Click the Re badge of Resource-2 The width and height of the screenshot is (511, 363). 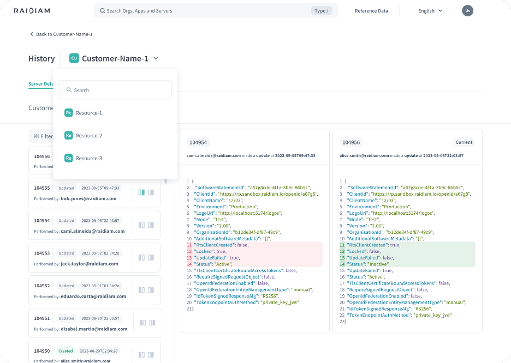tap(68, 135)
